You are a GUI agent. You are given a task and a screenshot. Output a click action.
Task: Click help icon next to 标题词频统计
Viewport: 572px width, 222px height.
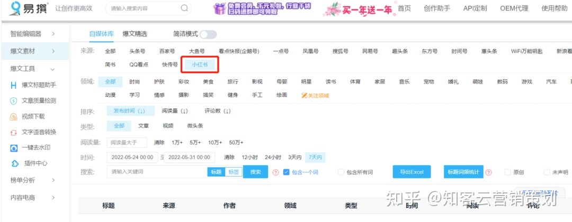coord(488,172)
